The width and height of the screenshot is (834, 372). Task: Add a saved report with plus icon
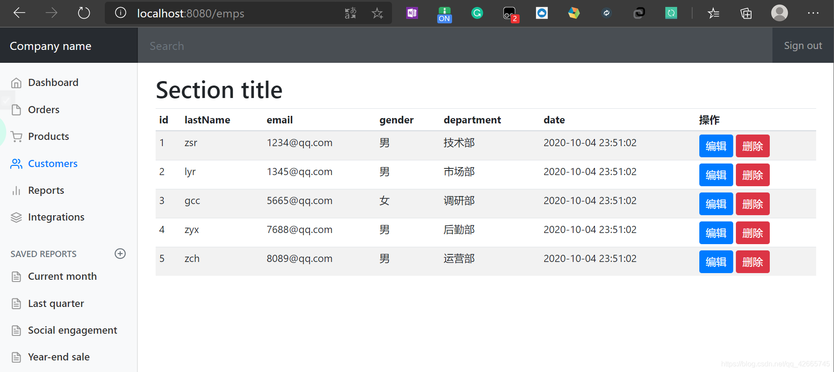120,253
